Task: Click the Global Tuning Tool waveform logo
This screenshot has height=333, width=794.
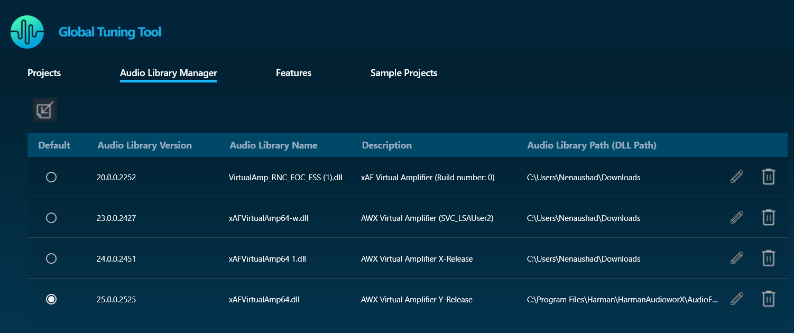Action: click(x=27, y=32)
